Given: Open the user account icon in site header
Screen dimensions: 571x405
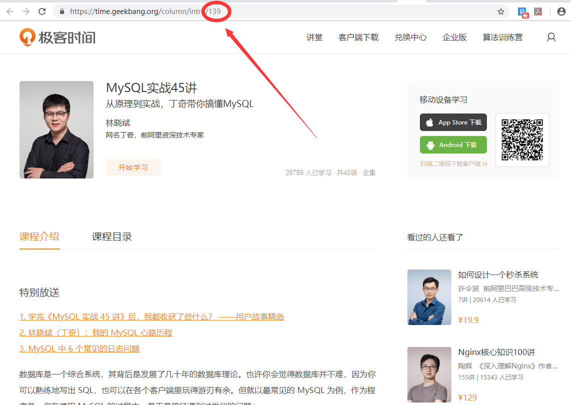Looking at the screenshot, I should pos(551,37).
